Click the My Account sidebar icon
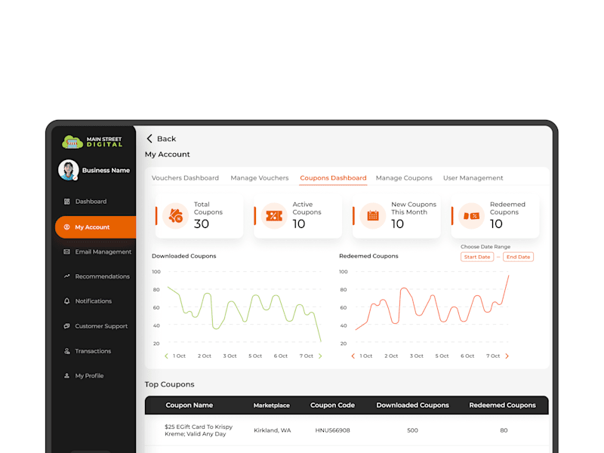This screenshot has width=604, height=453. [66, 227]
